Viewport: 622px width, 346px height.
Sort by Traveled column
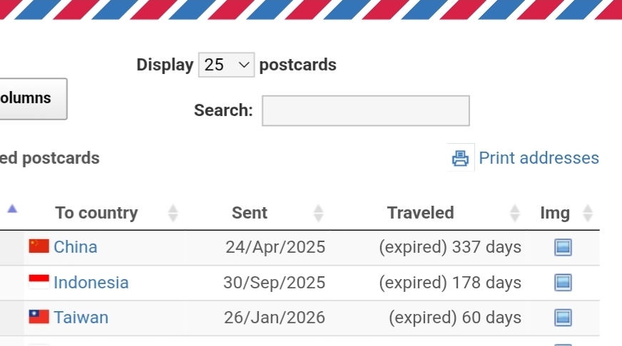tap(420, 213)
